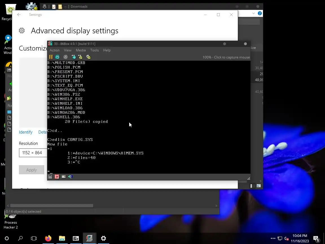Switch to Settings taskbar button
Image resolution: width=325 pixels, height=244 pixels.
[104, 238]
